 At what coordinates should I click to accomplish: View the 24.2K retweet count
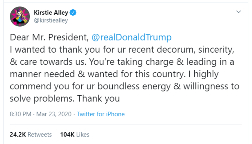coord(18,135)
